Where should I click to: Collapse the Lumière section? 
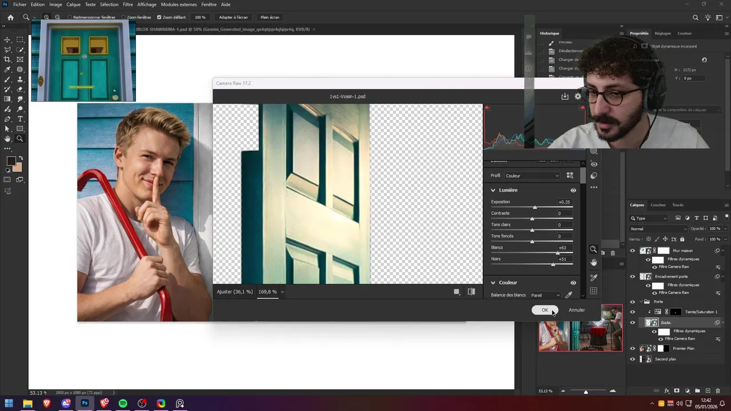(x=493, y=190)
